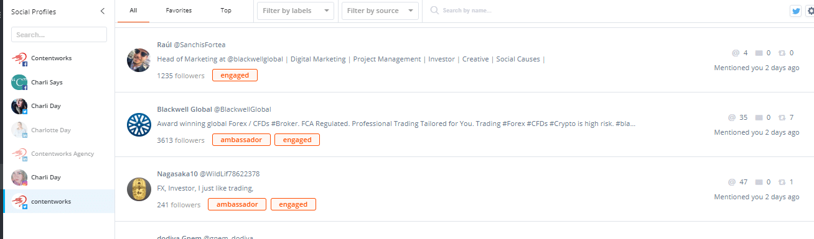Click mentions icon in Blackwell Global row
Screen dimensions: 814x239
[x=732, y=117]
